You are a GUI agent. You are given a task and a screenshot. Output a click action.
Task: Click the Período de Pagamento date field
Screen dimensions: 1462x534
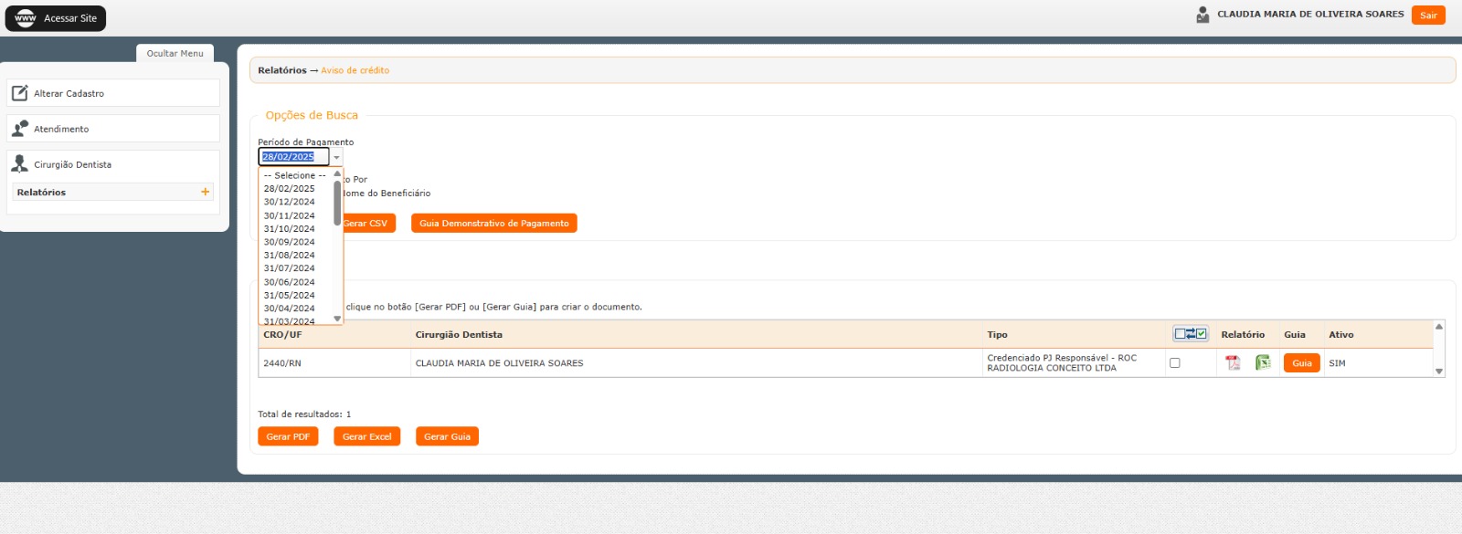294,157
